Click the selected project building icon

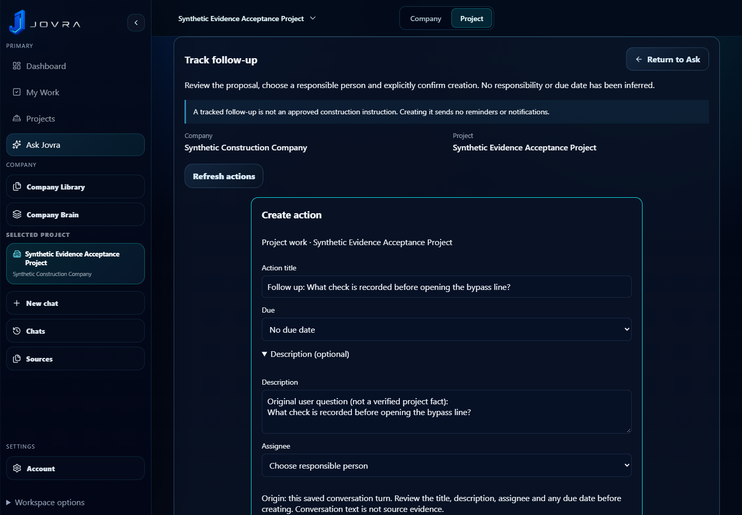[17, 254]
